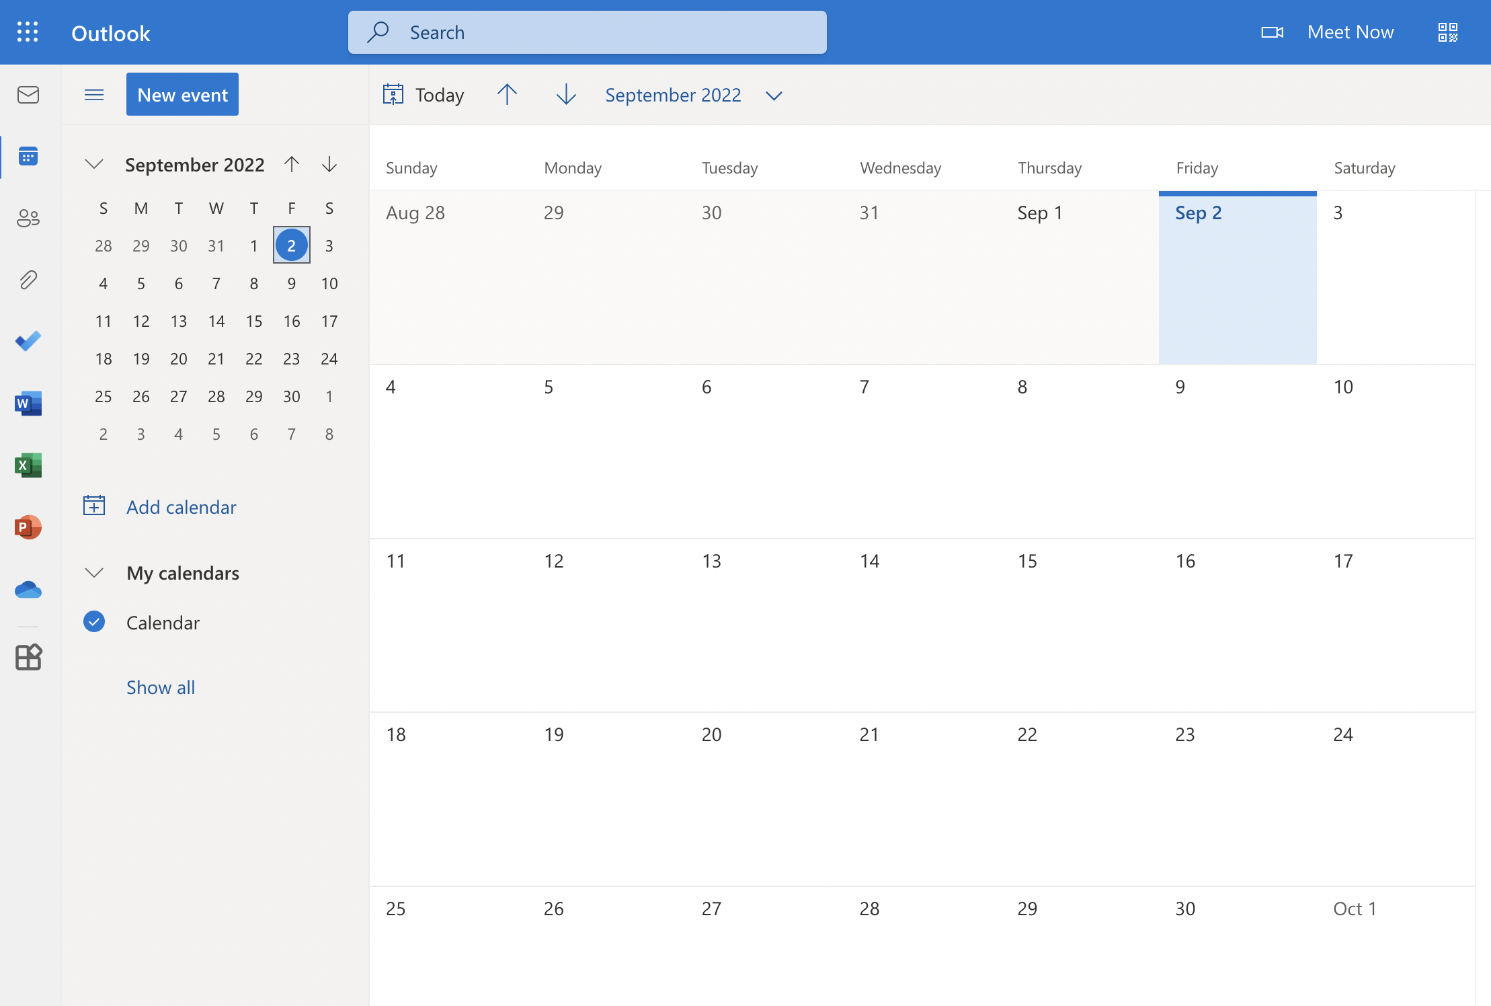Click the Meet Now camera icon

coord(1272,32)
